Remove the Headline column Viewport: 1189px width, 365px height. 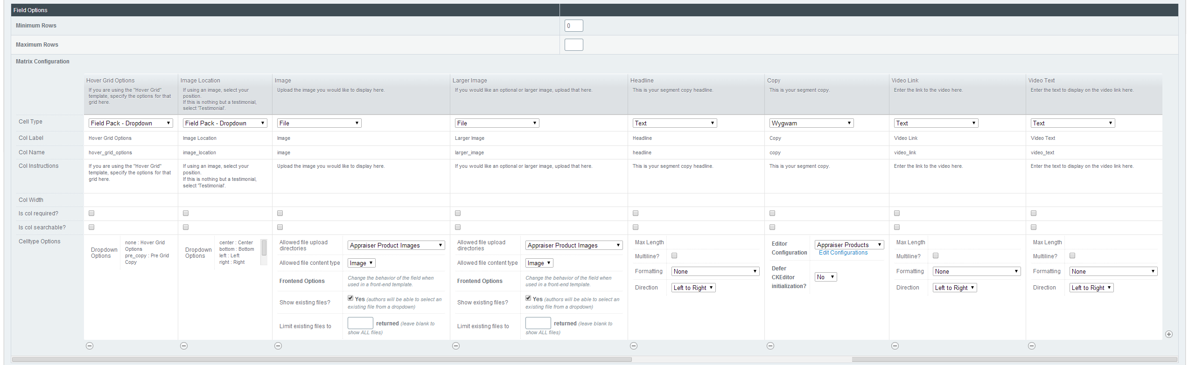tap(634, 346)
